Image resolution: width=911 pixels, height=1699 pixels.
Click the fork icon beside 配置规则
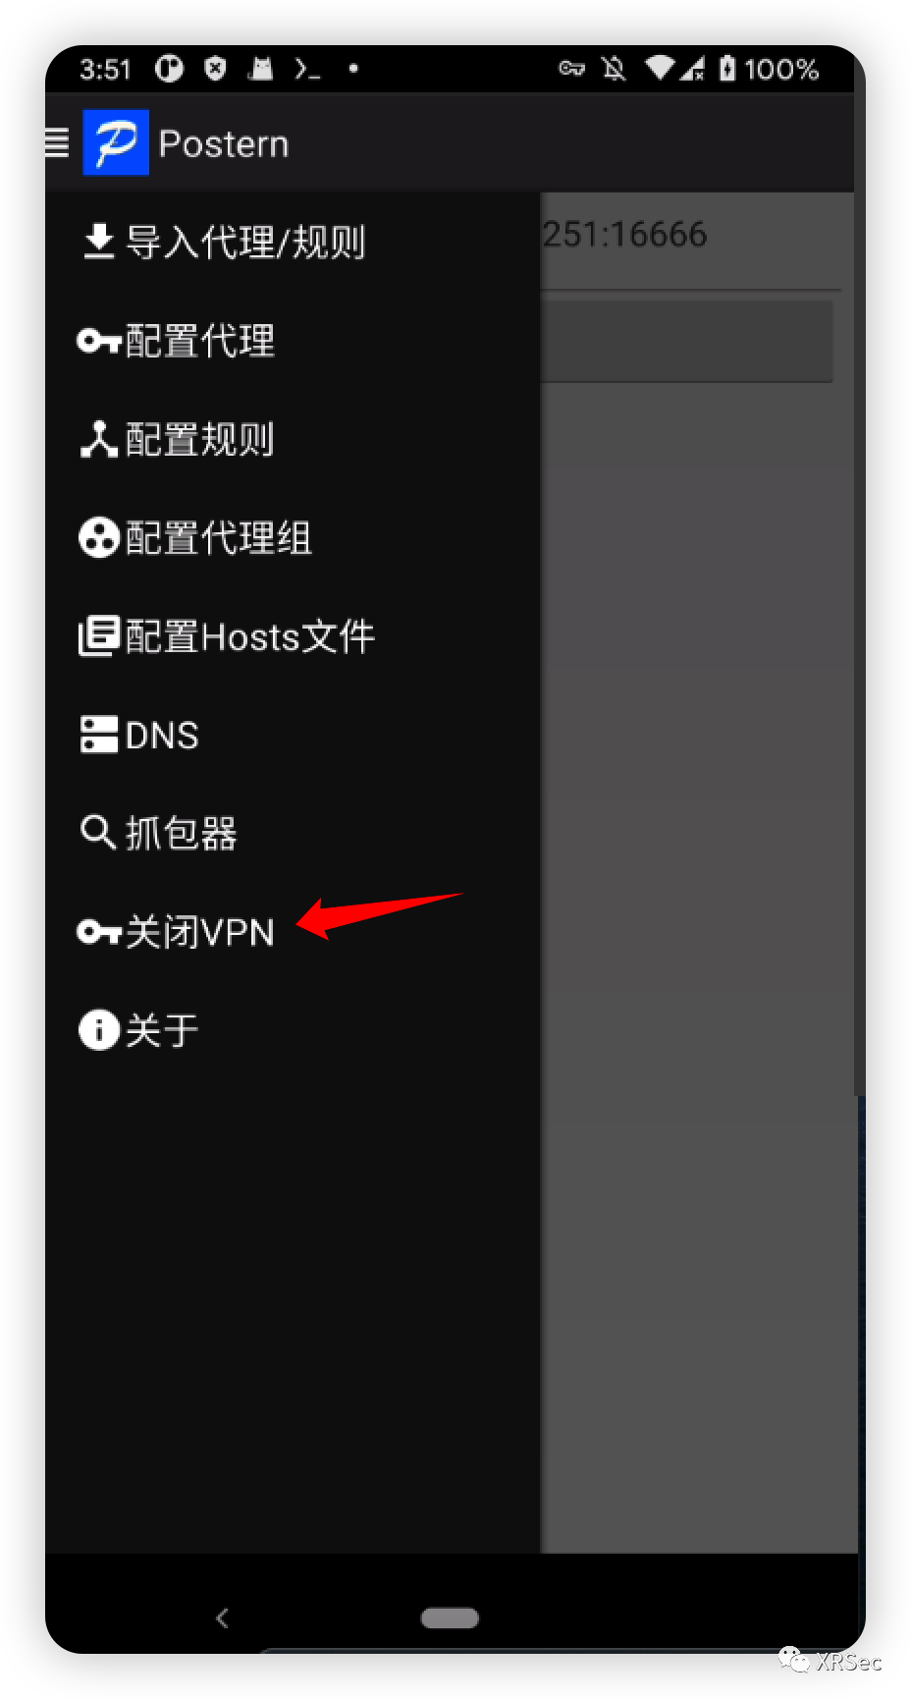(98, 439)
